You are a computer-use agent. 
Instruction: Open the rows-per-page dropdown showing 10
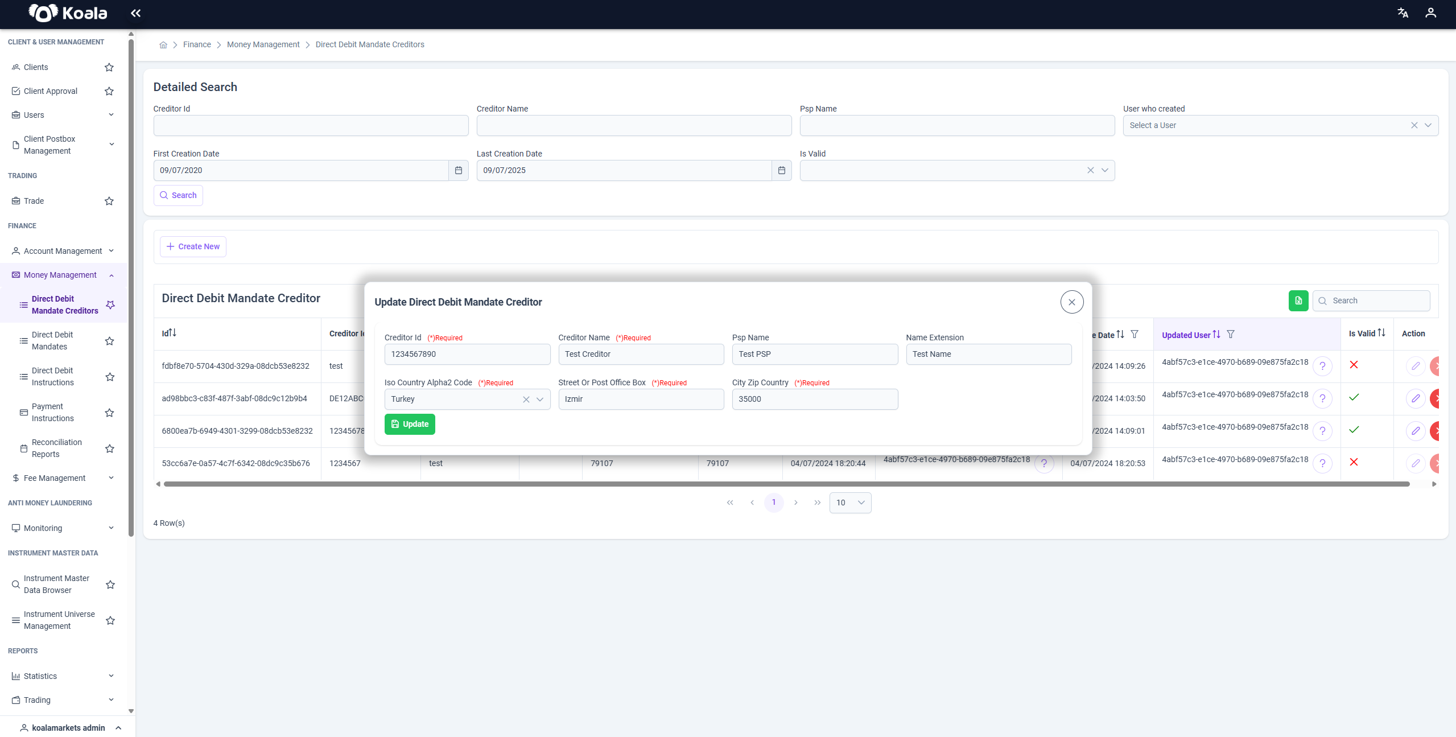[850, 503]
